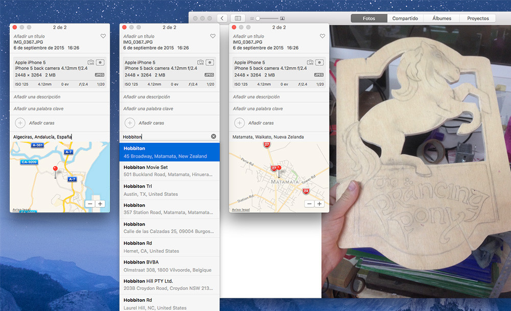Select Hobbiton Rd Laurel Hill, NC suggestion
Viewport: 511px width, 311px height.
click(x=170, y=303)
